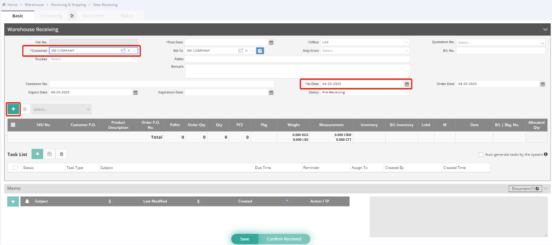This screenshot has width=552, height=245.
Task: Click into the Container No. field
Action: (161, 84)
